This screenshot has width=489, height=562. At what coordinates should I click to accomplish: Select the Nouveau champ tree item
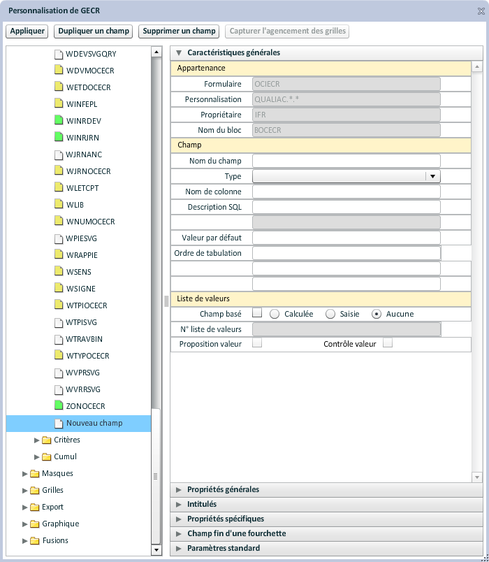(x=94, y=423)
